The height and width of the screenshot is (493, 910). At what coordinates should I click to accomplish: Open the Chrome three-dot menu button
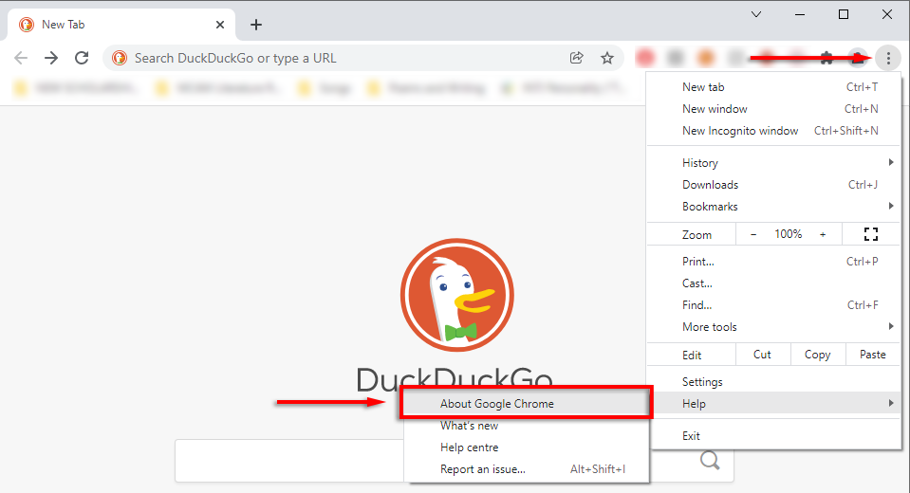coord(888,58)
